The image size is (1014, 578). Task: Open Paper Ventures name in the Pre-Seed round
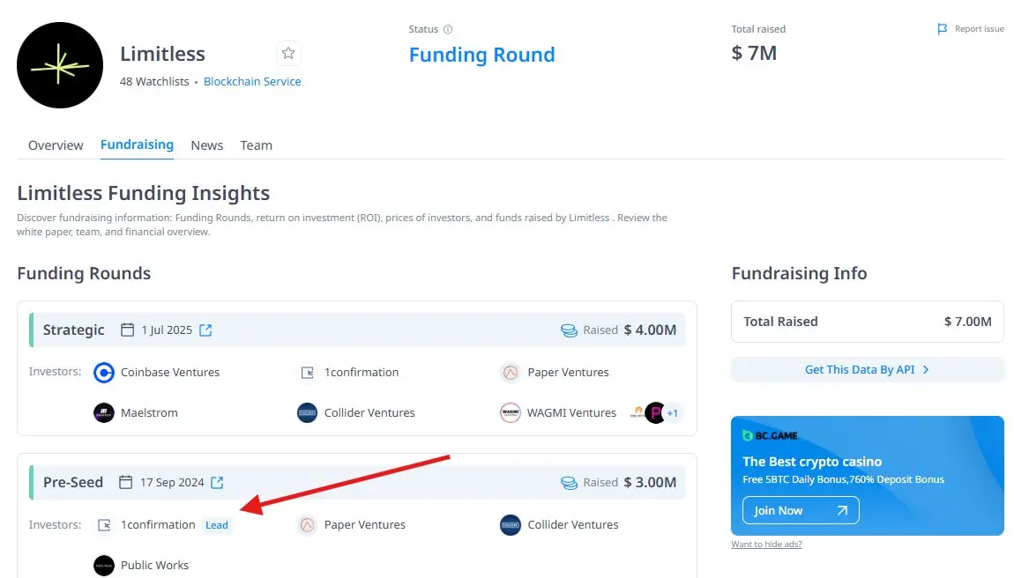click(365, 525)
